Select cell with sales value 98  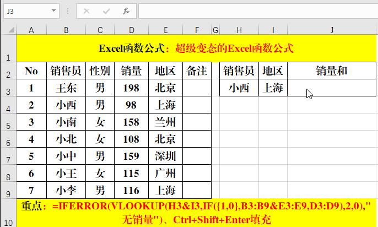[x=131, y=105]
